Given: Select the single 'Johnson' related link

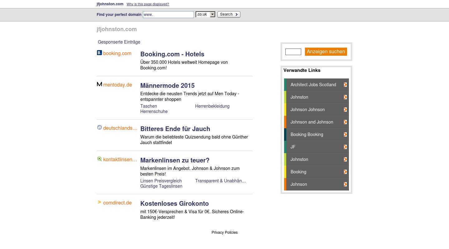Looking at the screenshot, I should [x=316, y=184].
